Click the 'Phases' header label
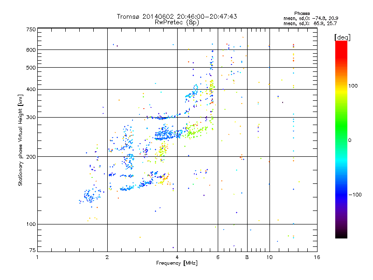 pyautogui.click(x=302, y=14)
